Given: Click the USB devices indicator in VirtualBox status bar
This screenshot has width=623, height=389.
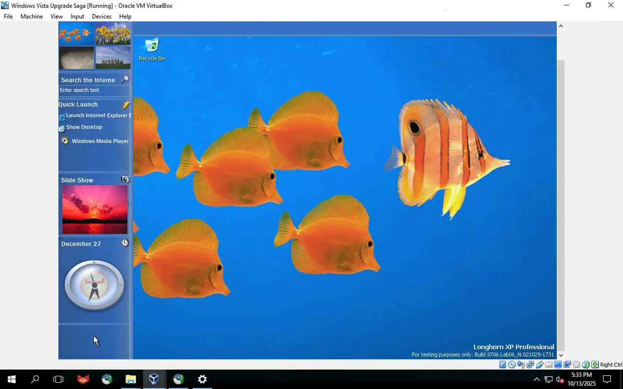Looking at the screenshot, I should tap(540, 365).
